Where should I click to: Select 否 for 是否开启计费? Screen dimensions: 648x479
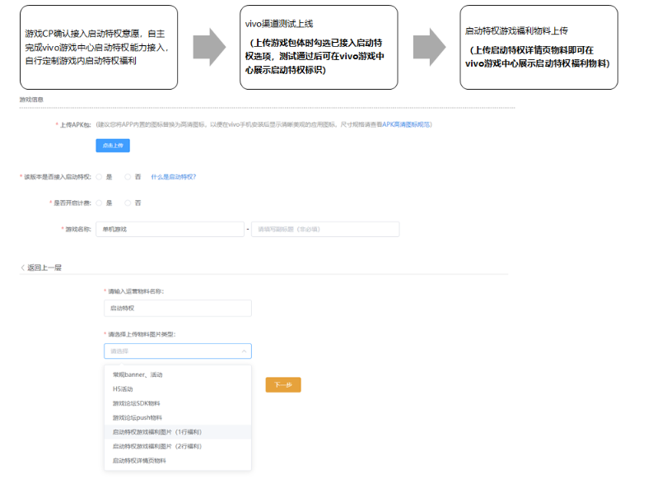128,202
